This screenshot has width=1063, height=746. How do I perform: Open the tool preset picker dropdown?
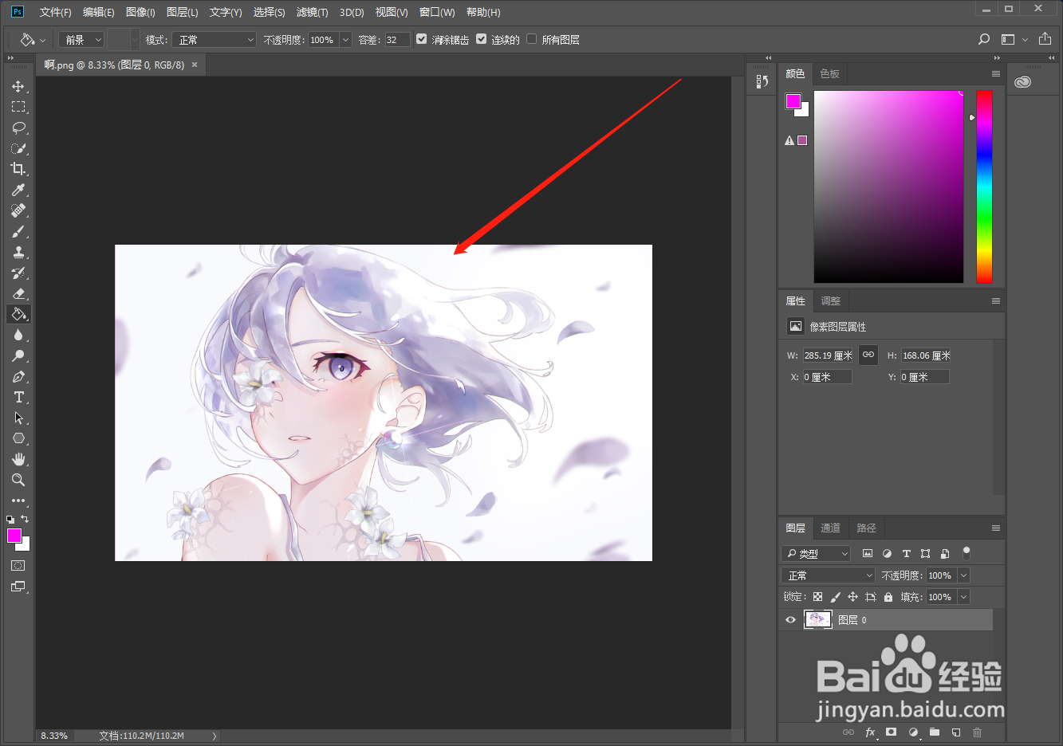32,39
